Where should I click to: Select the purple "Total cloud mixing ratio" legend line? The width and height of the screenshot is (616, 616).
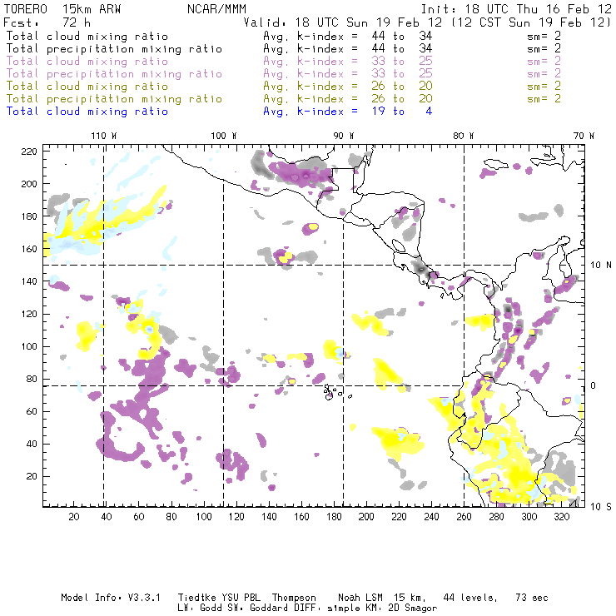[x=87, y=62]
